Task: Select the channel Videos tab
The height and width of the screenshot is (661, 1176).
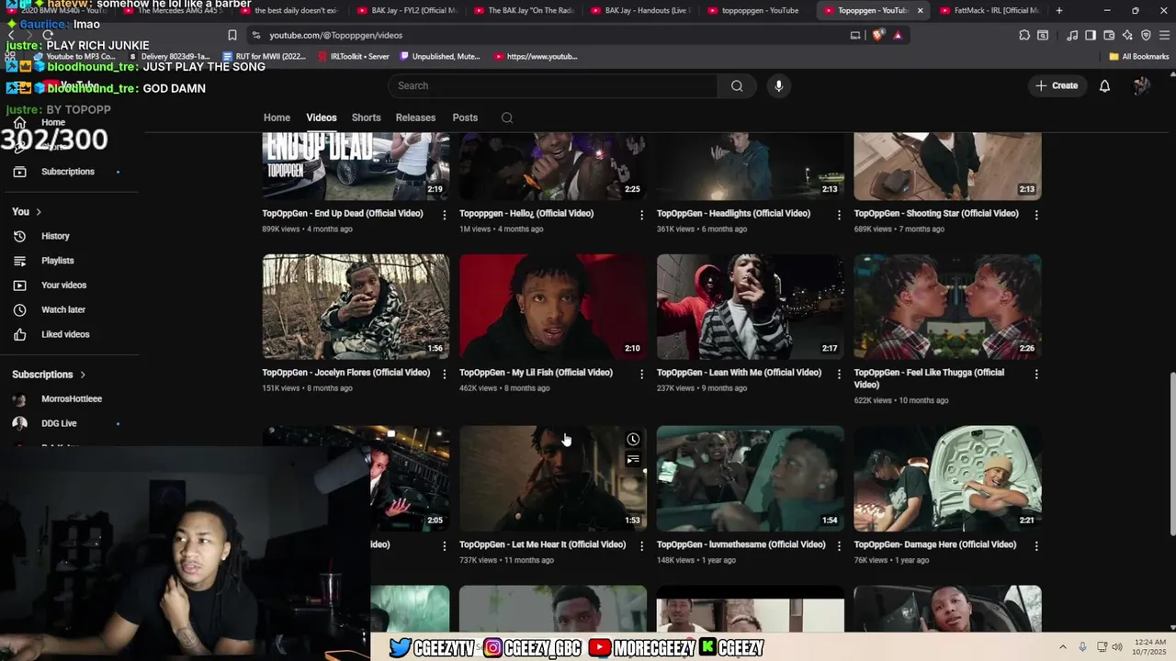Action: click(322, 118)
